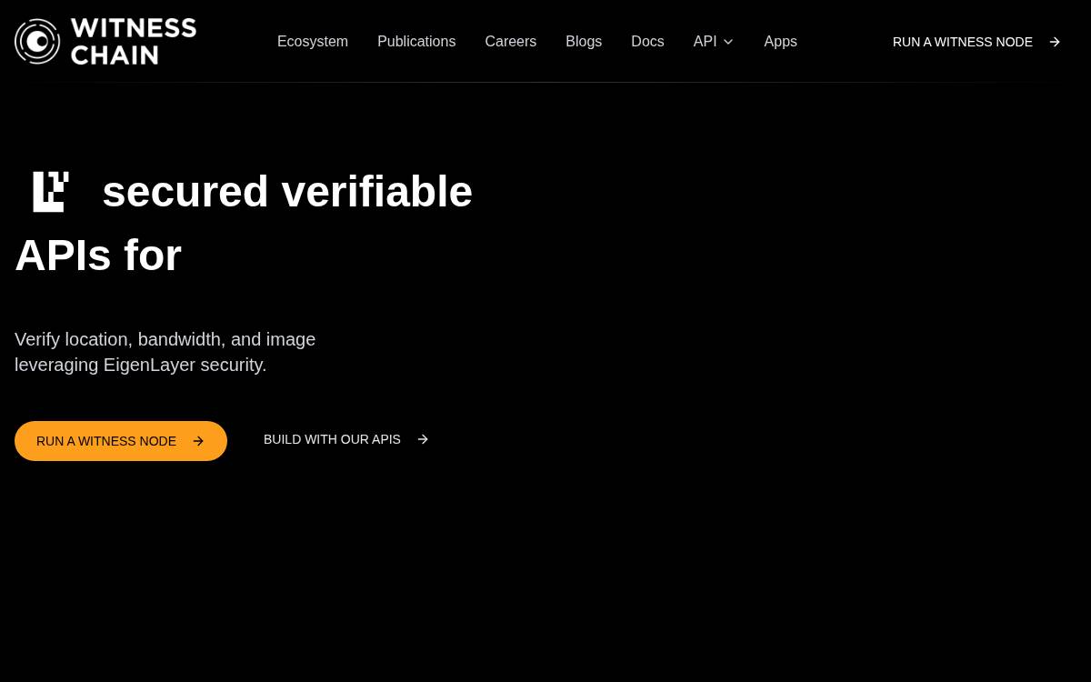
Task: Visit the Blogs section
Action: (584, 42)
